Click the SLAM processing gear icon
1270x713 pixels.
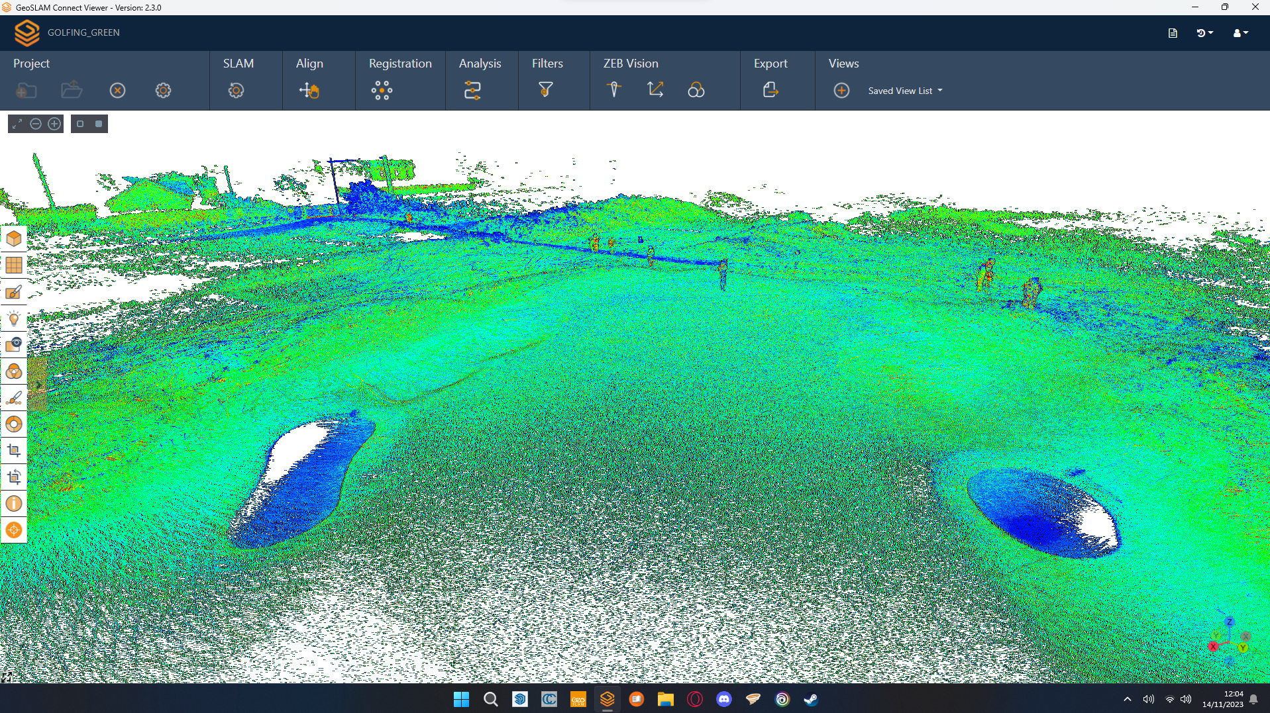(x=236, y=91)
